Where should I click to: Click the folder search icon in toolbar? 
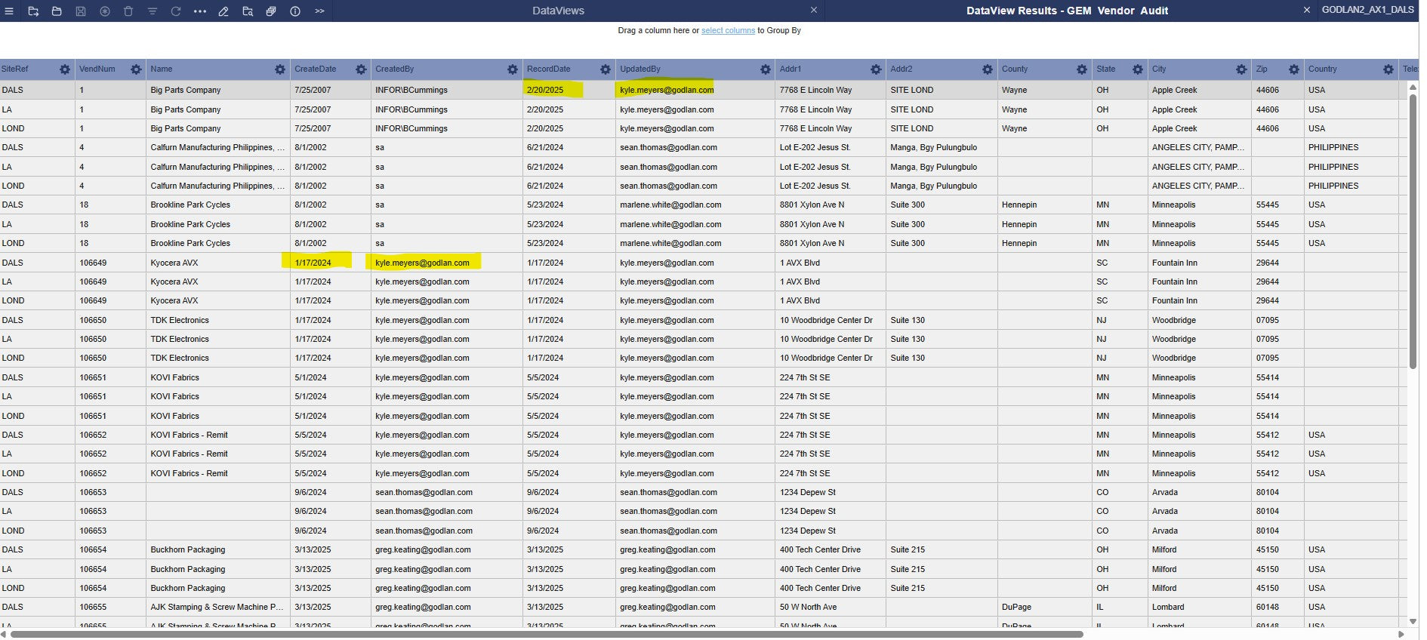(x=248, y=11)
